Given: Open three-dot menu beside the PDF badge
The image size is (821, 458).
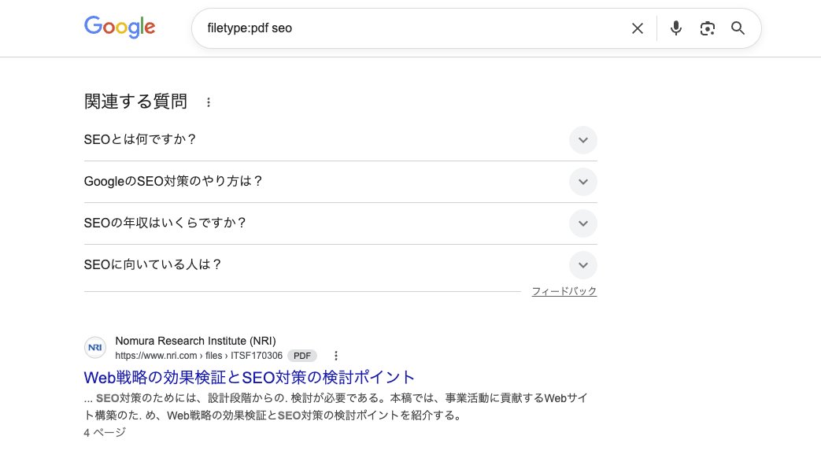Looking at the screenshot, I should click(x=336, y=356).
